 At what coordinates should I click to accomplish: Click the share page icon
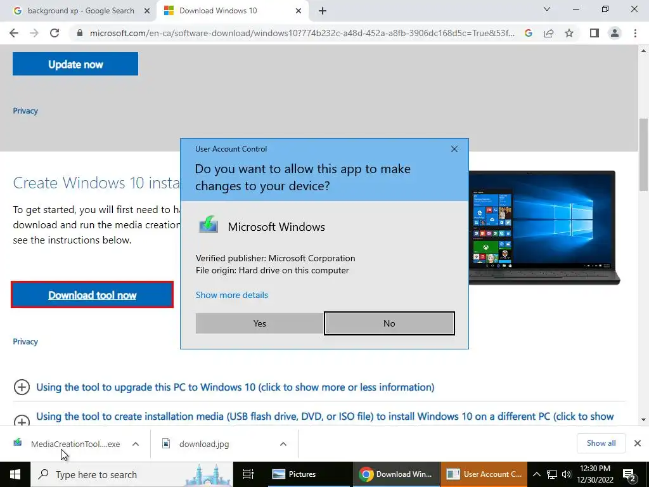549,33
